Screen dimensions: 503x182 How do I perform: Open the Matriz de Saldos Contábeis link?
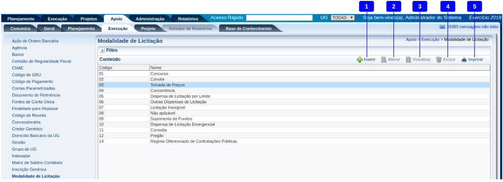tap(37, 163)
